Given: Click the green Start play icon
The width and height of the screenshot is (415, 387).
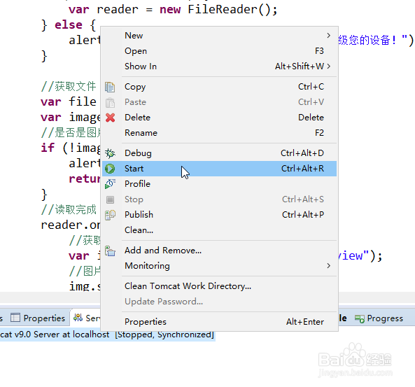Looking at the screenshot, I should tap(110, 169).
